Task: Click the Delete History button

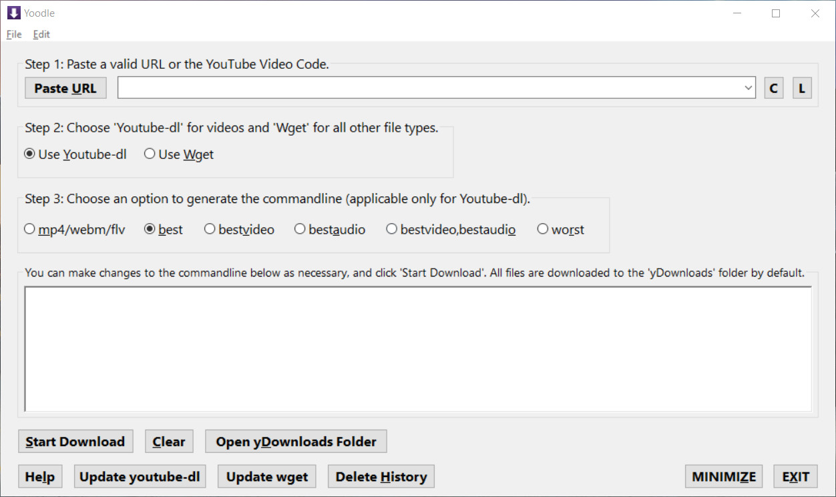Action: click(381, 477)
